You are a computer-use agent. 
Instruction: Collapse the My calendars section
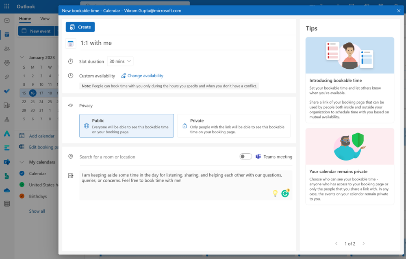tap(22, 162)
